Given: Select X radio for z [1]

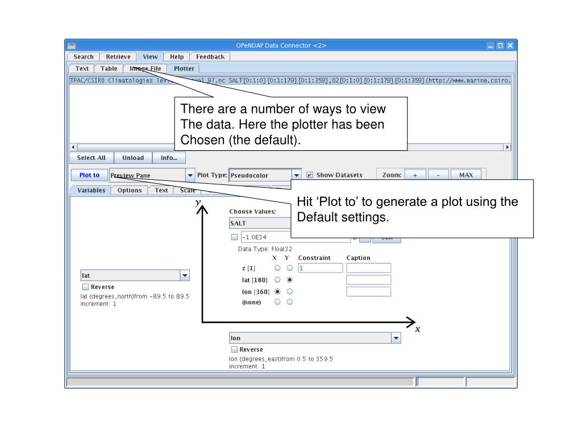Looking at the screenshot, I should point(277,268).
